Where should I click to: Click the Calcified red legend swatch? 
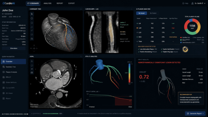181,38
